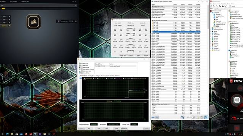Click AIDA64 toolbar graph icon
Screen dimensions: 243x136
coord(226,6)
